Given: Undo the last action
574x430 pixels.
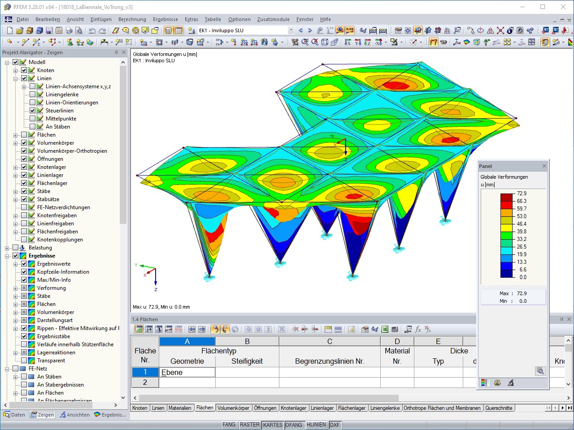Looking at the screenshot, I should [x=92, y=30].
